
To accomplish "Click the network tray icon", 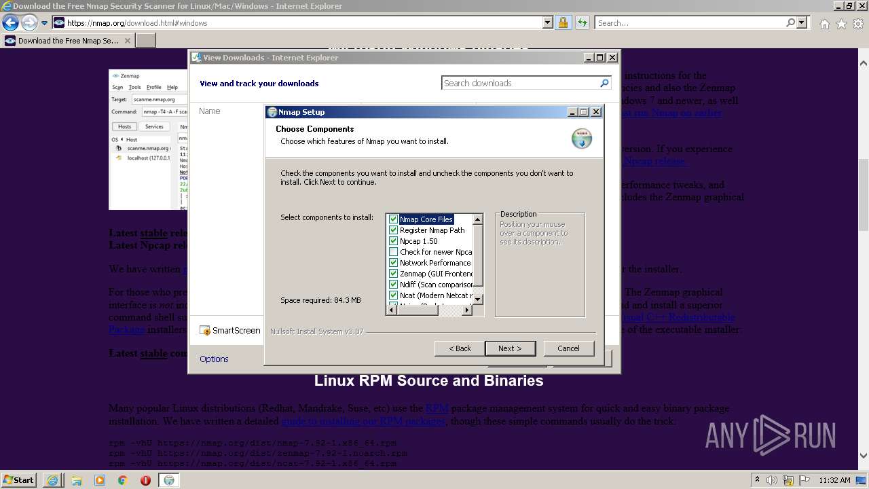I will [x=789, y=480].
